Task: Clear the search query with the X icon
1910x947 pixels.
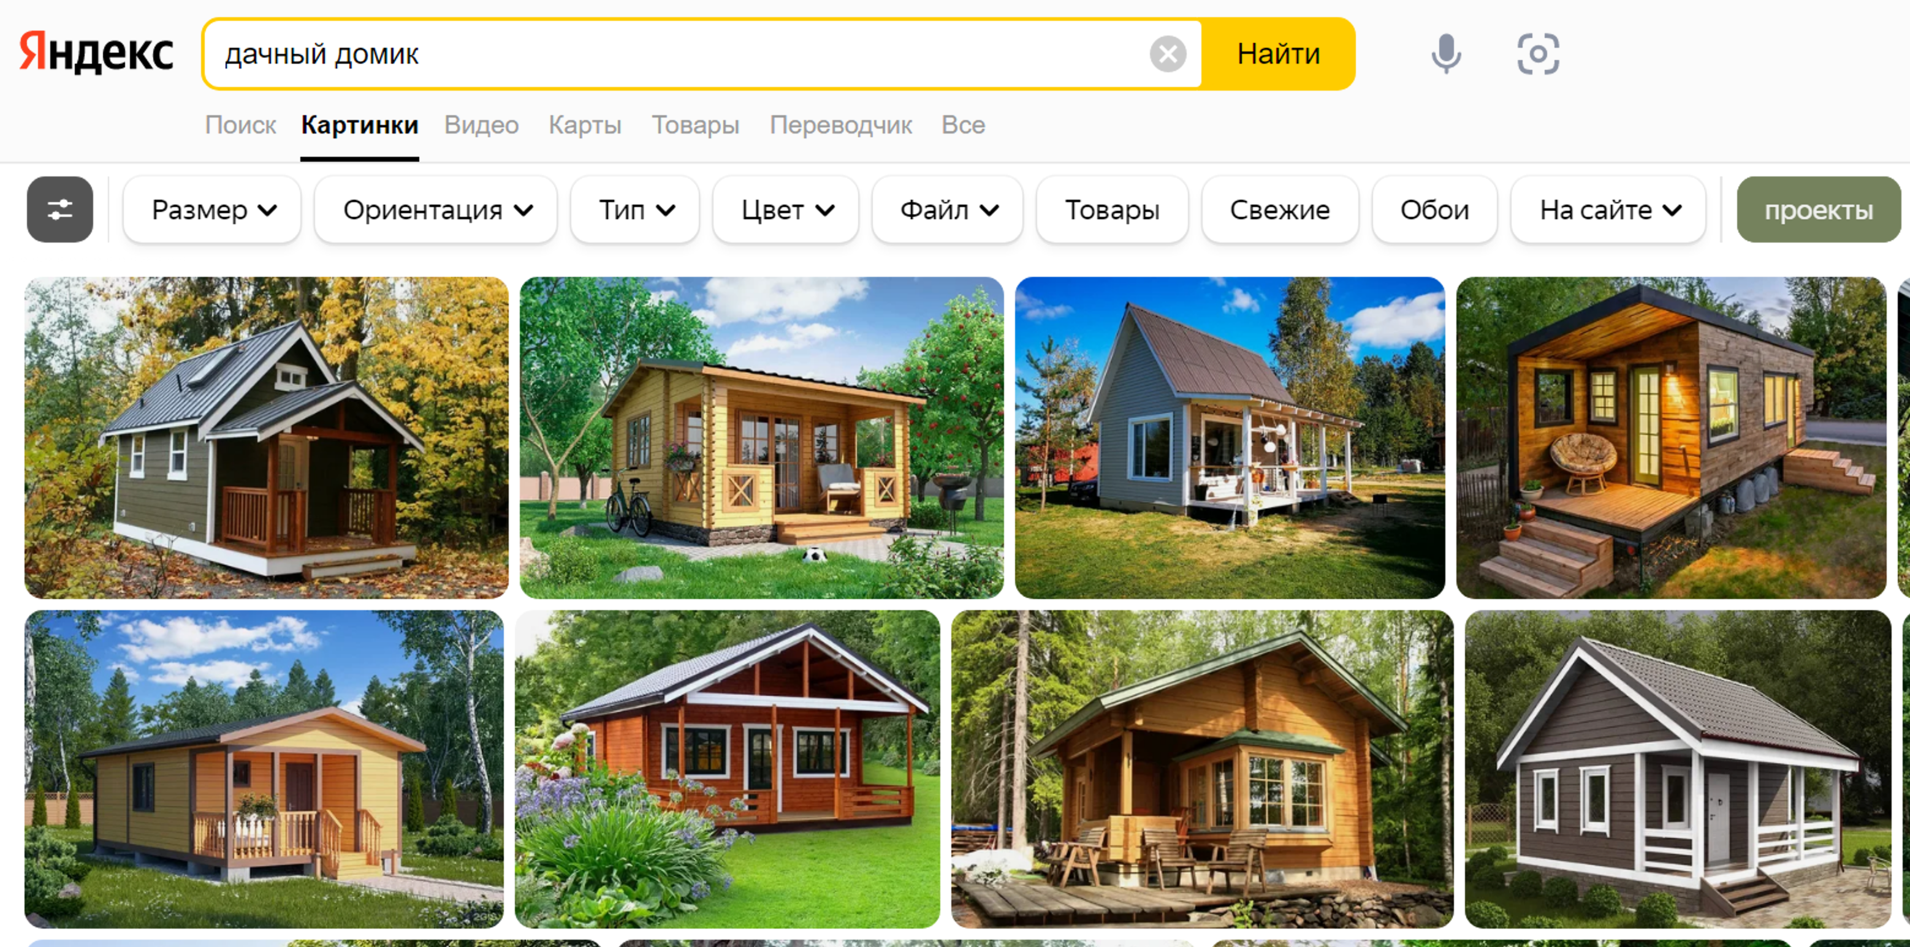Action: point(1167,54)
